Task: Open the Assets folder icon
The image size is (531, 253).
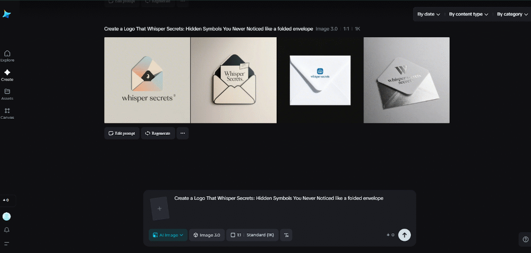Action: 7,94
